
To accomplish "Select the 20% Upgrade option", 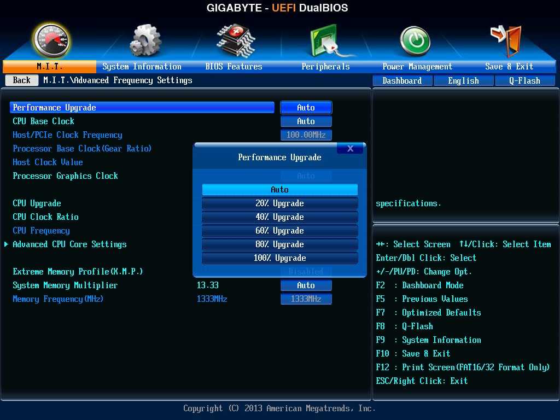I will pyautogui.click(x=279, y=203).
